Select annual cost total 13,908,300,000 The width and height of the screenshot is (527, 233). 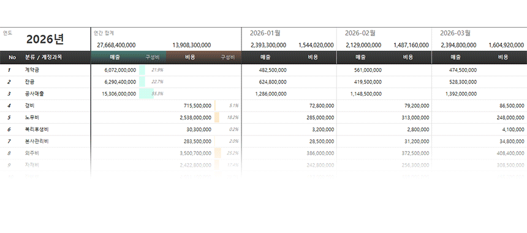point(192,45)
